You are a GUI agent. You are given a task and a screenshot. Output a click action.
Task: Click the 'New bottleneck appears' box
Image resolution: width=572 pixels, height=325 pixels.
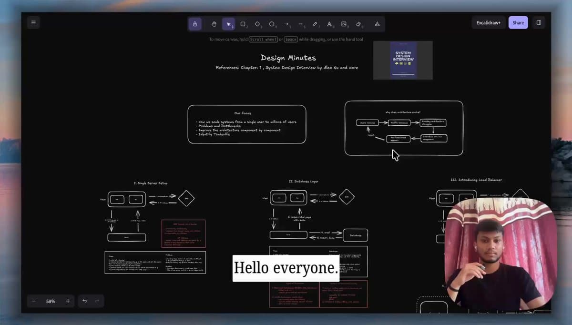coord(398,139)
